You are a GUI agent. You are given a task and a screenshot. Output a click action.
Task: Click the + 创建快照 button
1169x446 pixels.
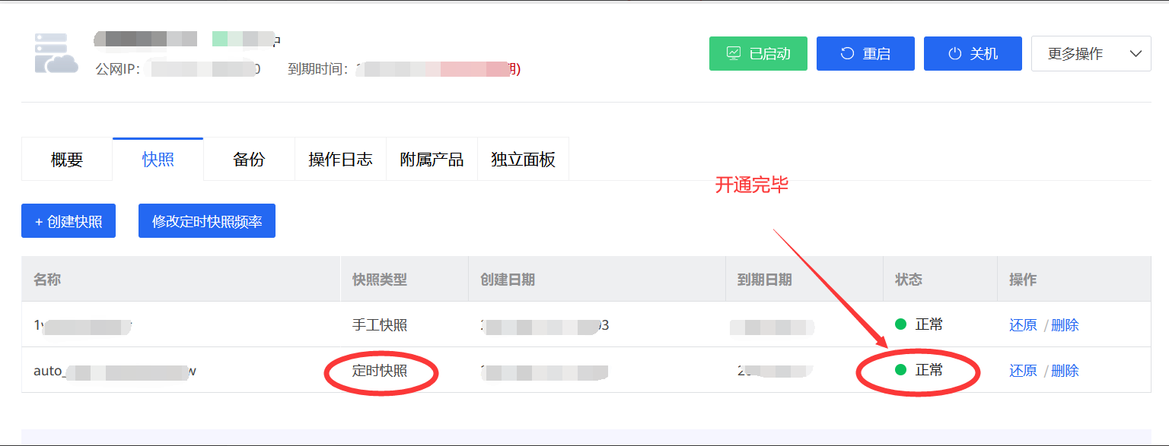click(x=68, y=221)
